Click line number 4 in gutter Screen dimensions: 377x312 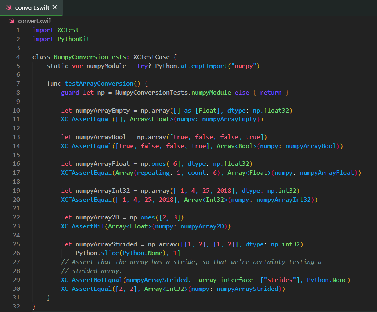(x=18, y=57)
